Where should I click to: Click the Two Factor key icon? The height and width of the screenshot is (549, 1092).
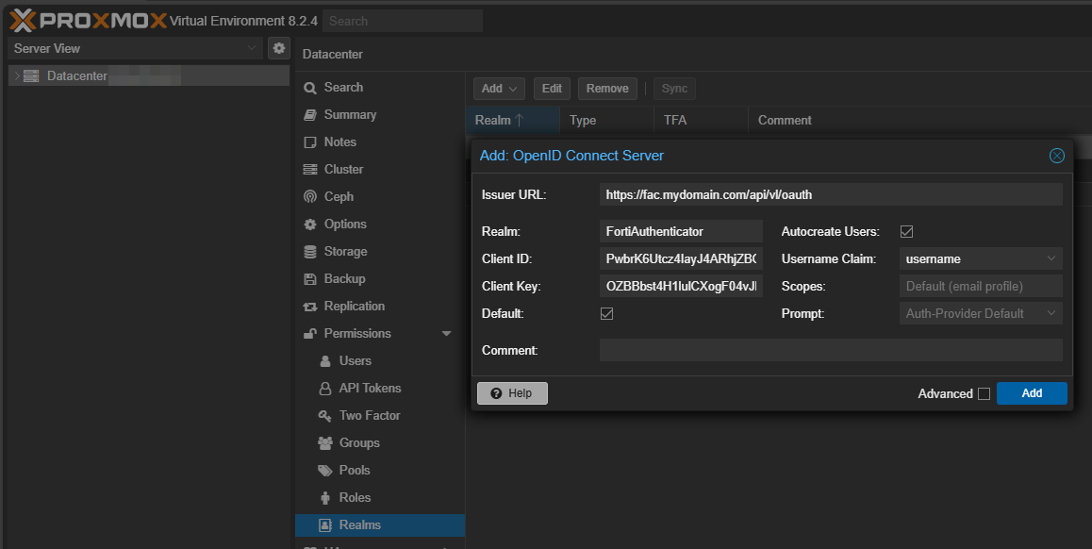coord(324,416)
